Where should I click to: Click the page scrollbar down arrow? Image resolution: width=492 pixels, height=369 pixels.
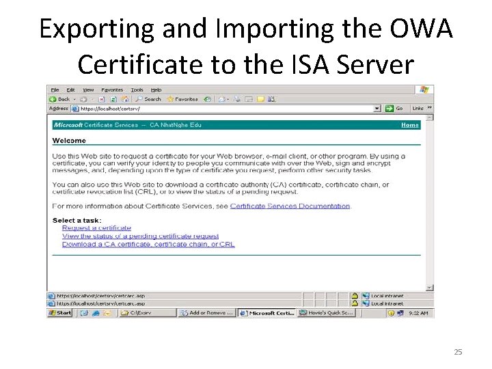pyautogui.click(x=430, y=288)
